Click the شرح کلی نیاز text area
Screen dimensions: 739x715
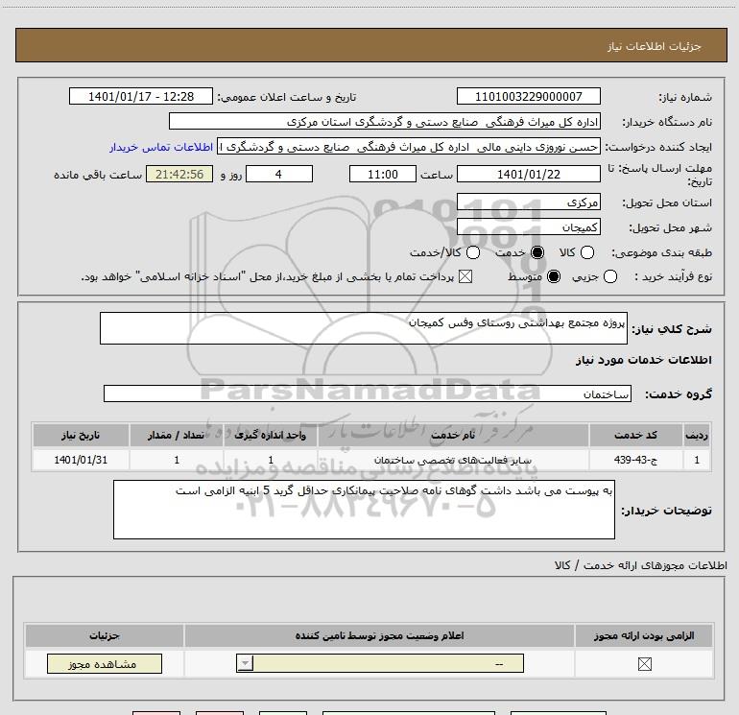[364, 328]
